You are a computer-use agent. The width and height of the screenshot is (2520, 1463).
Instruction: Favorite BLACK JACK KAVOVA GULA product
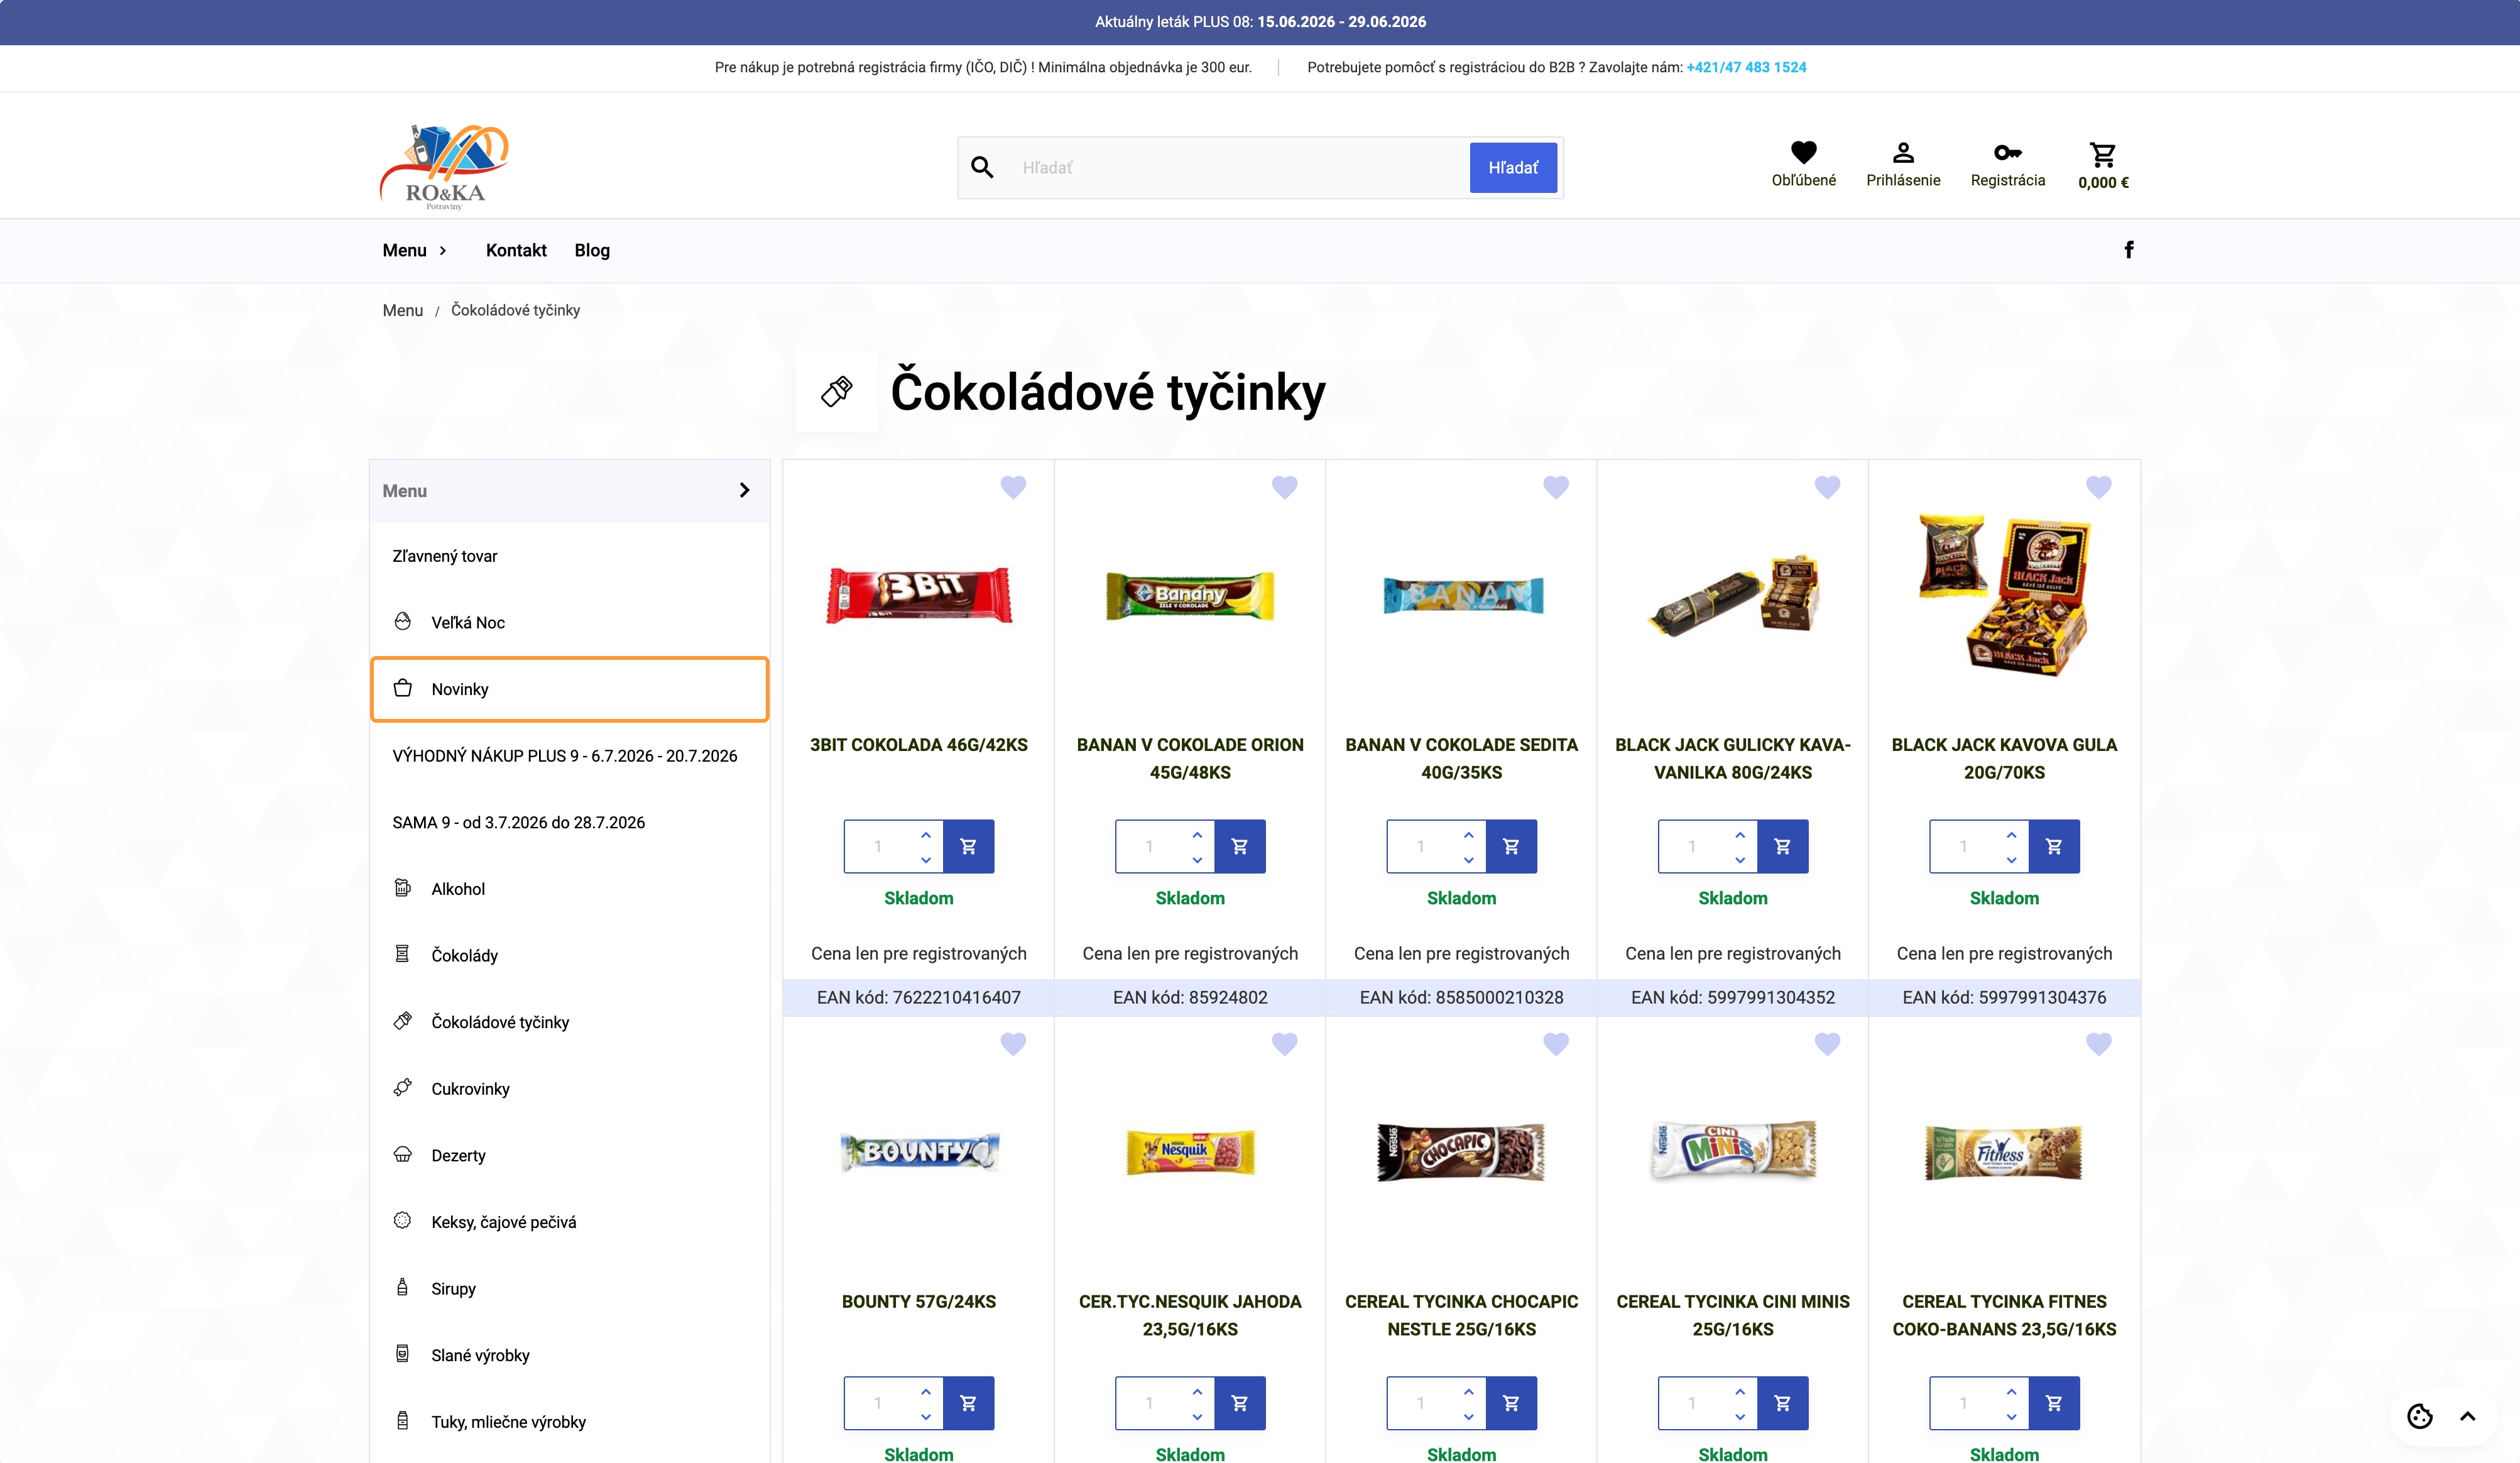[2099, 487]
